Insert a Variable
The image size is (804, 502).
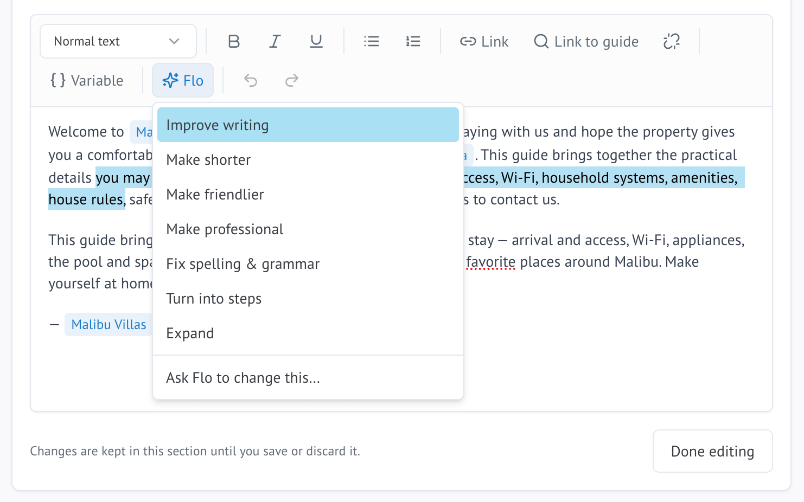coord(87,80)
